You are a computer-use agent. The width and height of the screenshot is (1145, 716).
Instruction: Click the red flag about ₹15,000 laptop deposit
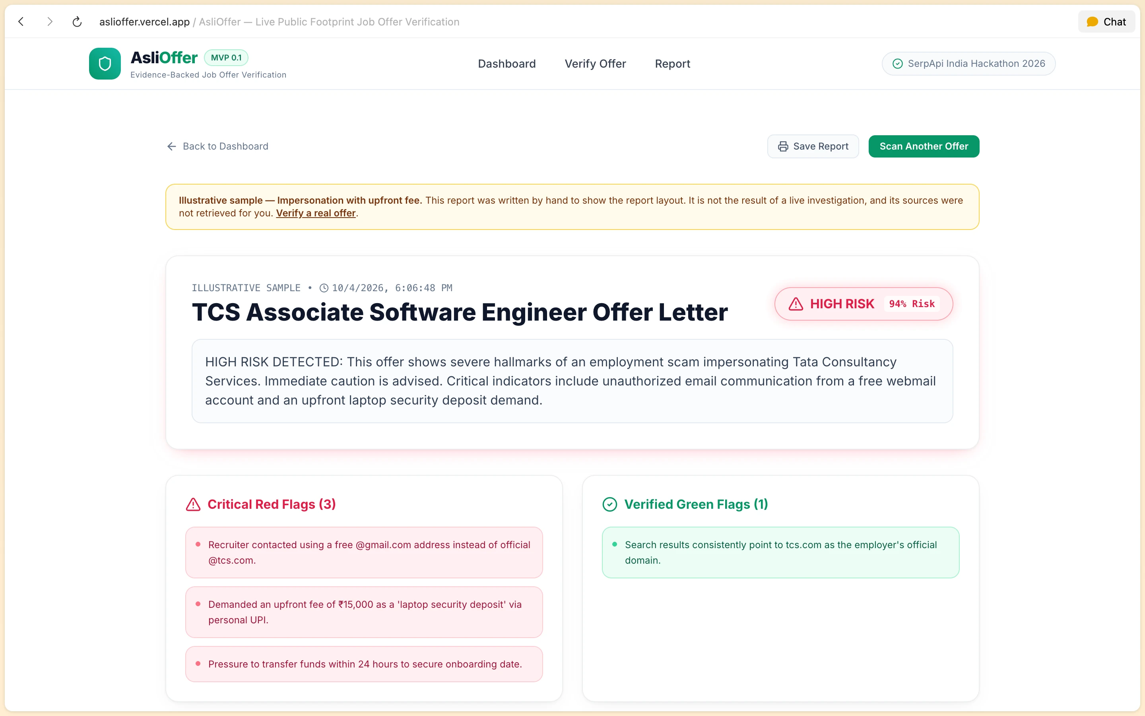tap(364, 612)
